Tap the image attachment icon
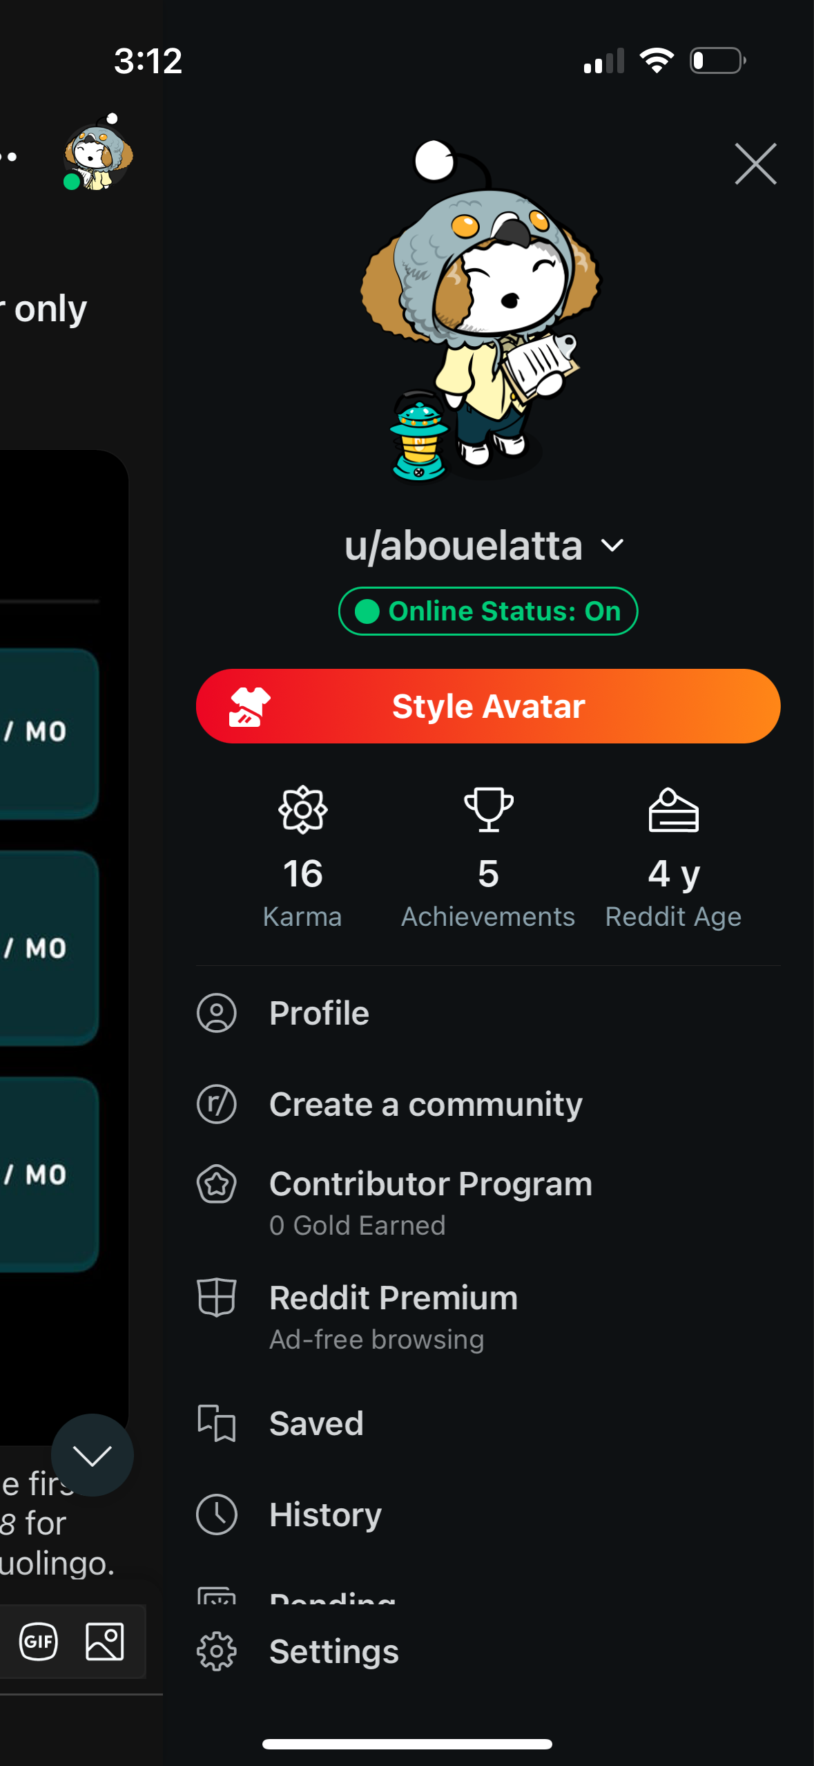The height and width of the screenshot is (1766, 814). coord(105,1642)
